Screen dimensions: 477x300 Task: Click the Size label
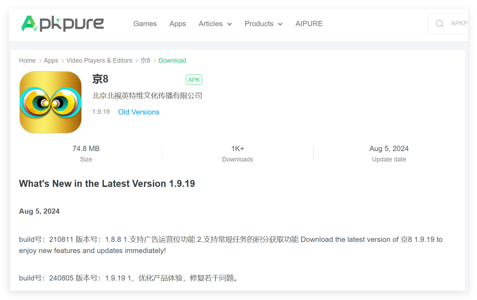coord(86,159)
